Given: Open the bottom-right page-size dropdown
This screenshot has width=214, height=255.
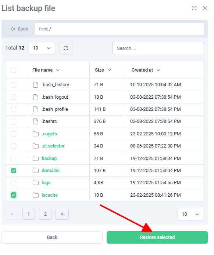Looking at the screenshot, I should pyautogui.click(x=191, y=214).
